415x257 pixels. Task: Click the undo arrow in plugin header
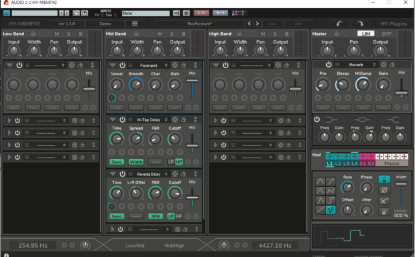[339, 24]
